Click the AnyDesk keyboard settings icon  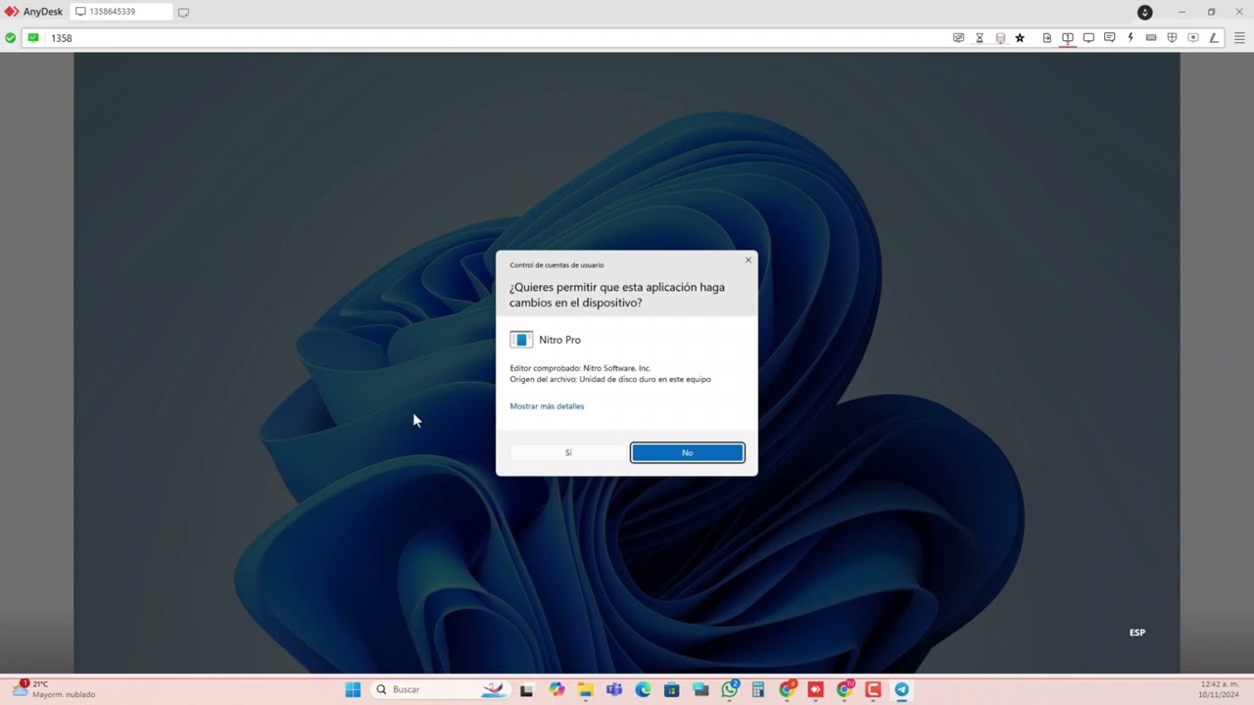pos(1151,38)
